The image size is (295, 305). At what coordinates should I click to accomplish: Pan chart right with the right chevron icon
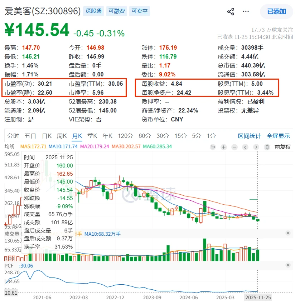tap(256, 147)
